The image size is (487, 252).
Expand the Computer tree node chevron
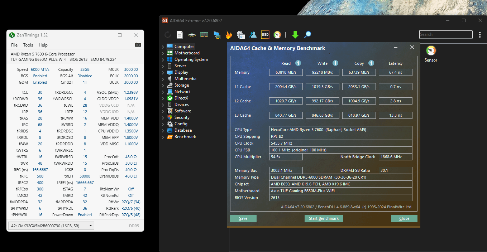point(163,47)
